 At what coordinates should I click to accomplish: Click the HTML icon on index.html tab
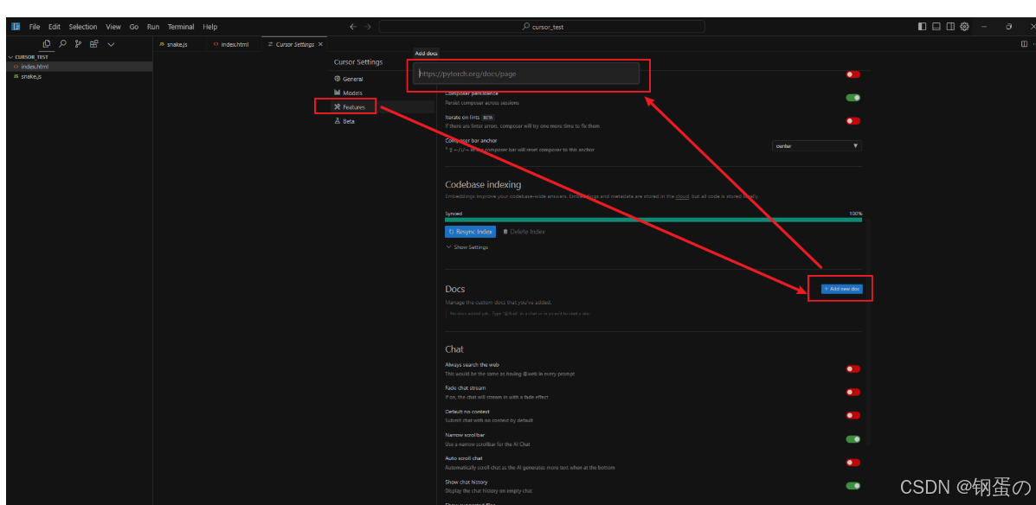pos(216,44)
